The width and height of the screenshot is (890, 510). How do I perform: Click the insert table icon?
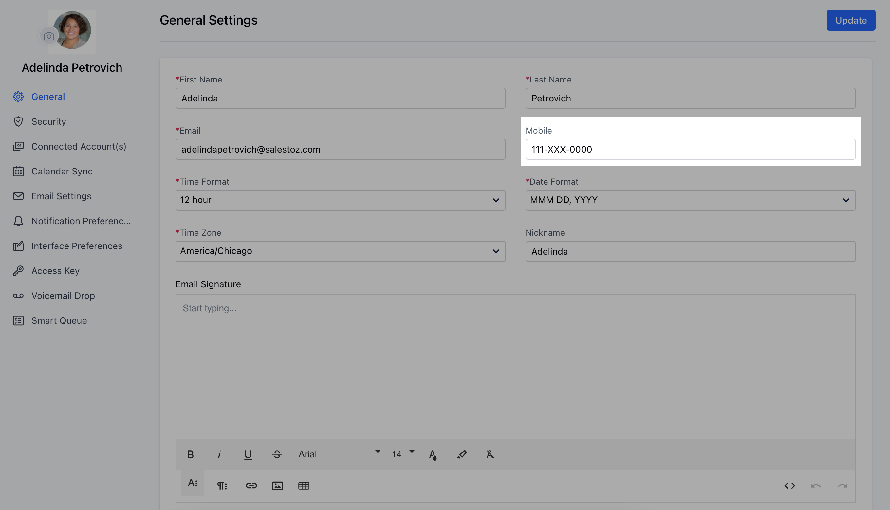pyautogui.click(x=304, y=485)
